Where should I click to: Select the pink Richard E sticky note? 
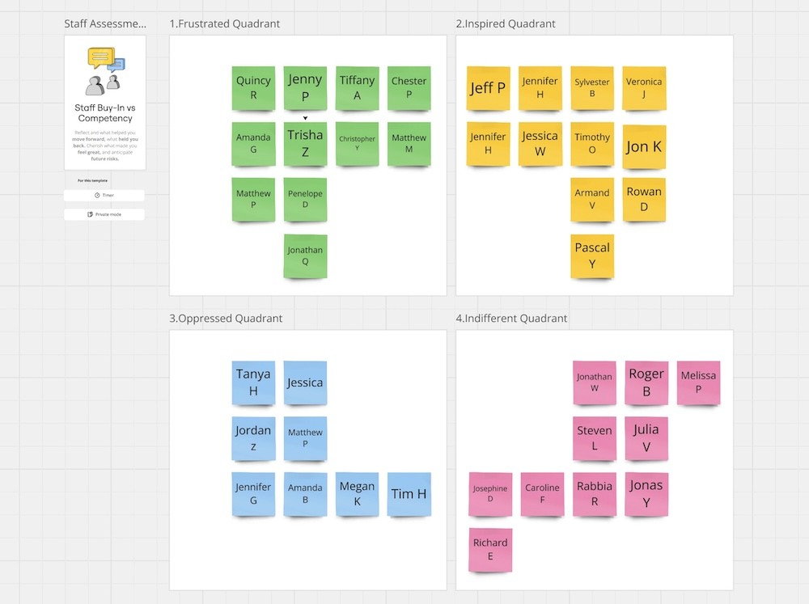490,550
